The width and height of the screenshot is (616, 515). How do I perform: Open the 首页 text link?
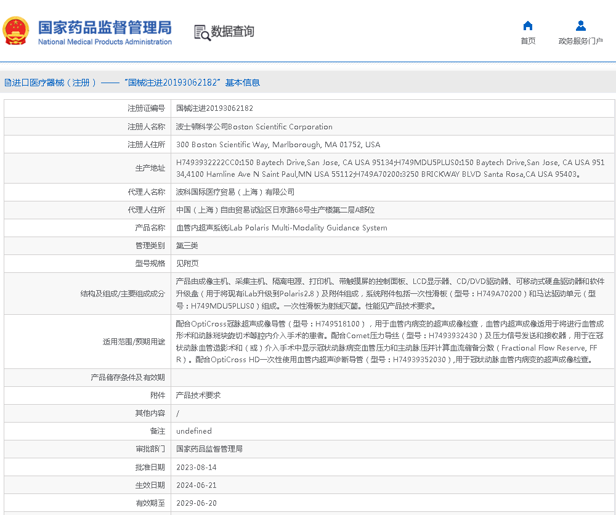click(528, 41)
